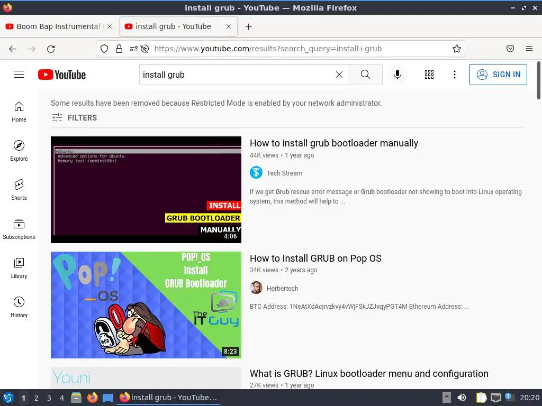Open the YouTube settings three-dot menu
The width and height of the screenshot is (542, 406).
click(455, 75)
